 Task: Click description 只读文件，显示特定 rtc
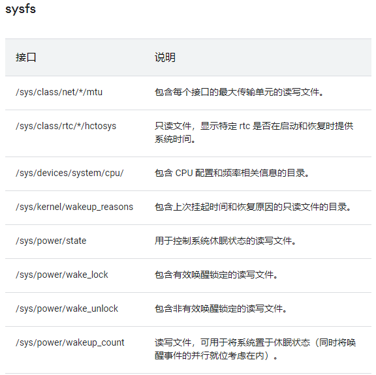click(x=254, y=132)
